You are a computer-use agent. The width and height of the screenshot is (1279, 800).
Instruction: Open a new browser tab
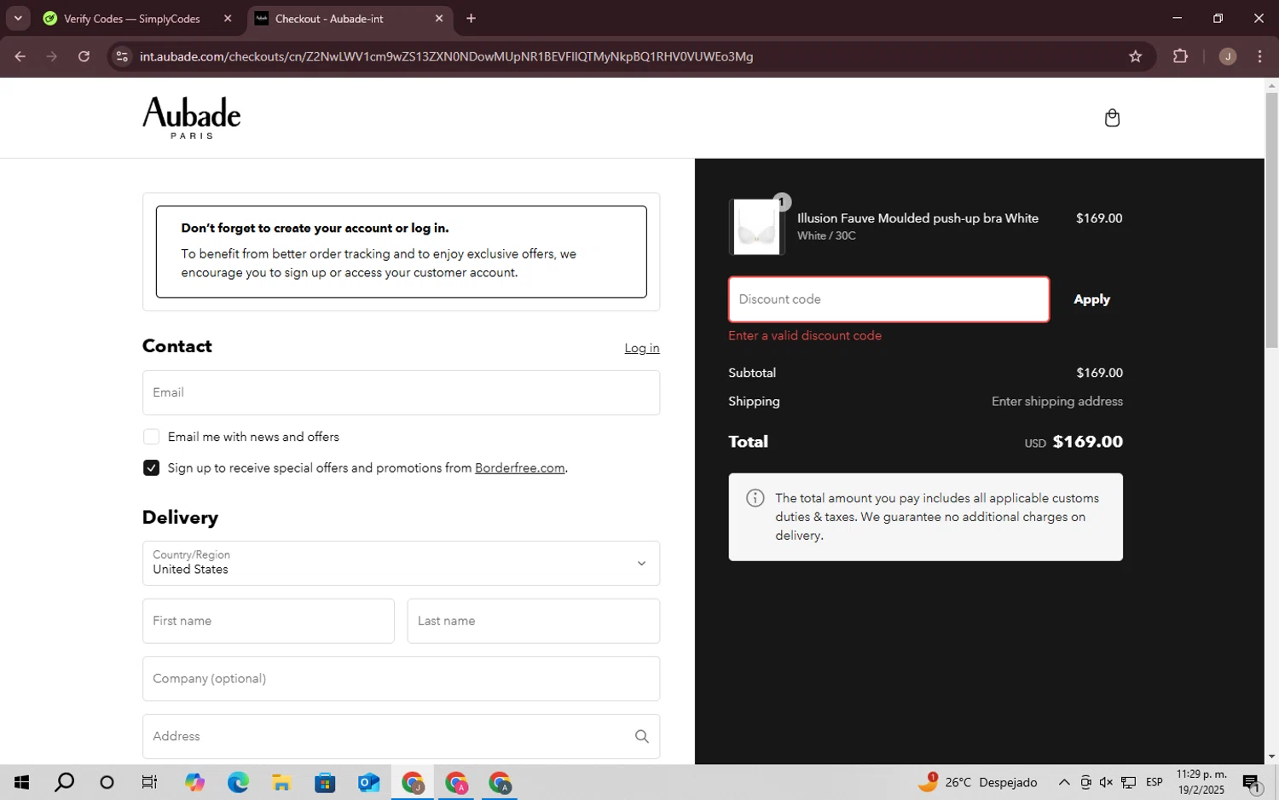pyautogui.click(x=471, y=18)
